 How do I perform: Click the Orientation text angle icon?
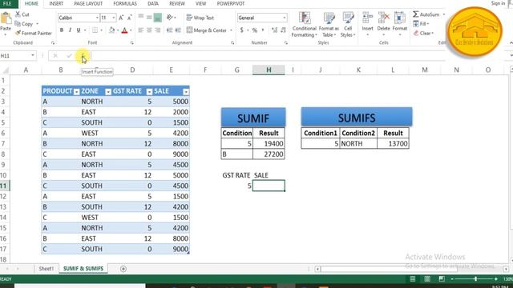(x=169, y=18)
